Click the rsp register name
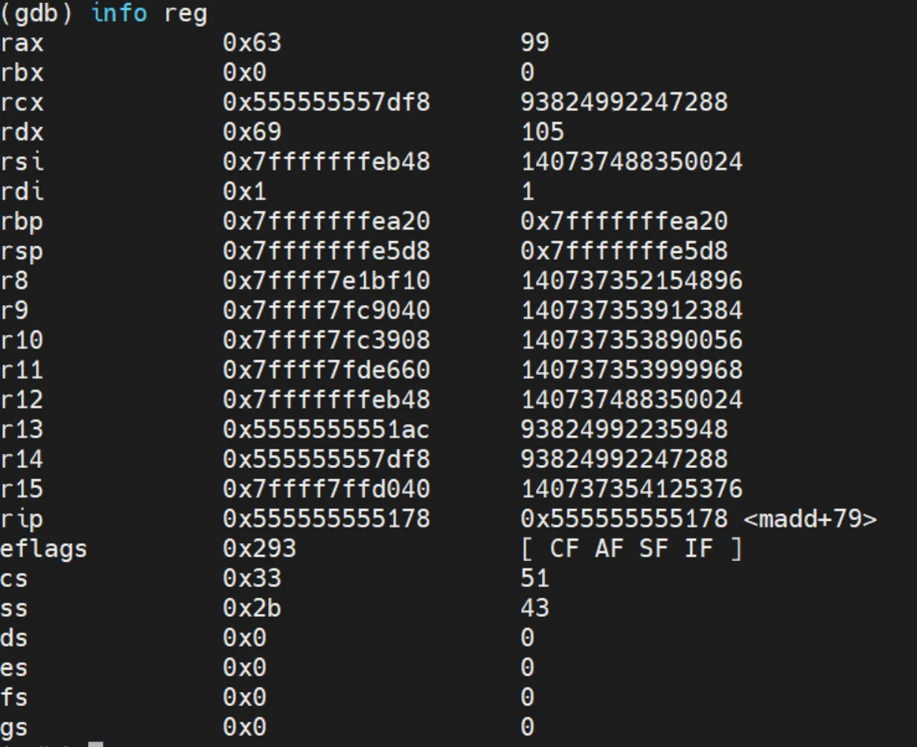Viewport: 917px width, 747px height. pyautogui.click(x=22, y=251)
